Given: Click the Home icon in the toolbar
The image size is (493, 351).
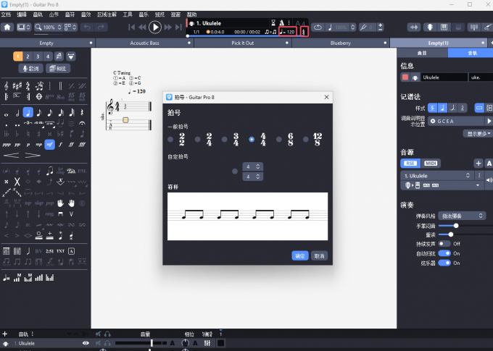Looking at the screenshot, I should click(x=8, y=27).
